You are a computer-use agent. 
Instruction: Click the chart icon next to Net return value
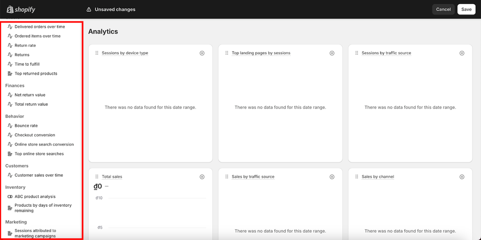point(10,95)
